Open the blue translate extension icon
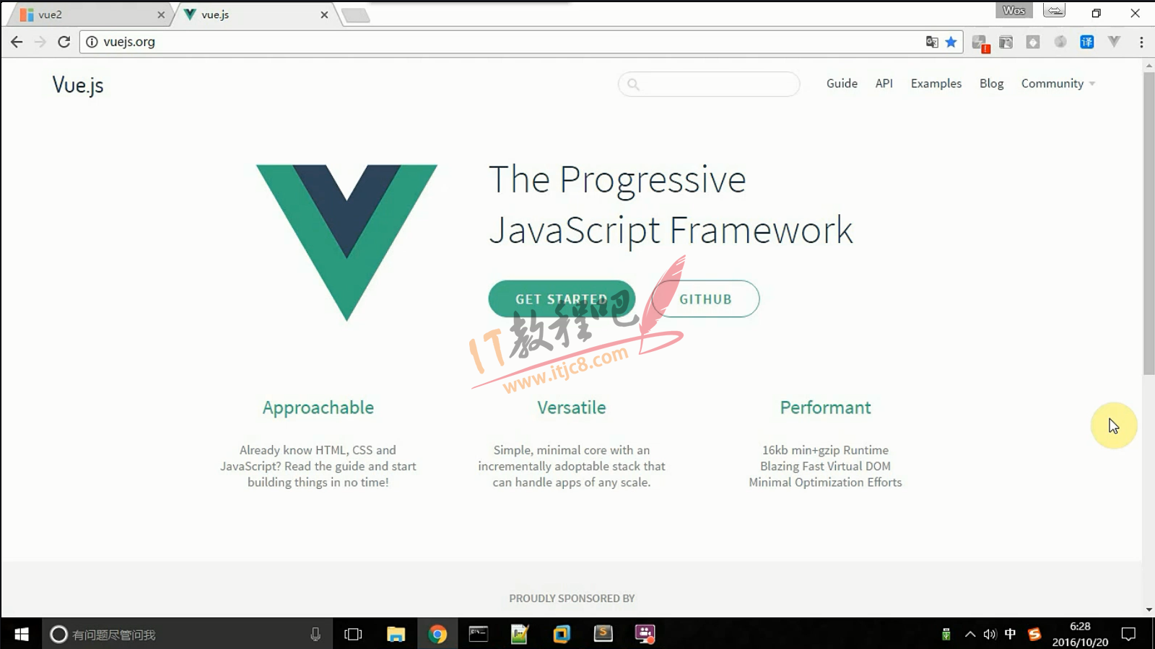Viewport: 1155px width, 649px height. (x=1087, y=42)
